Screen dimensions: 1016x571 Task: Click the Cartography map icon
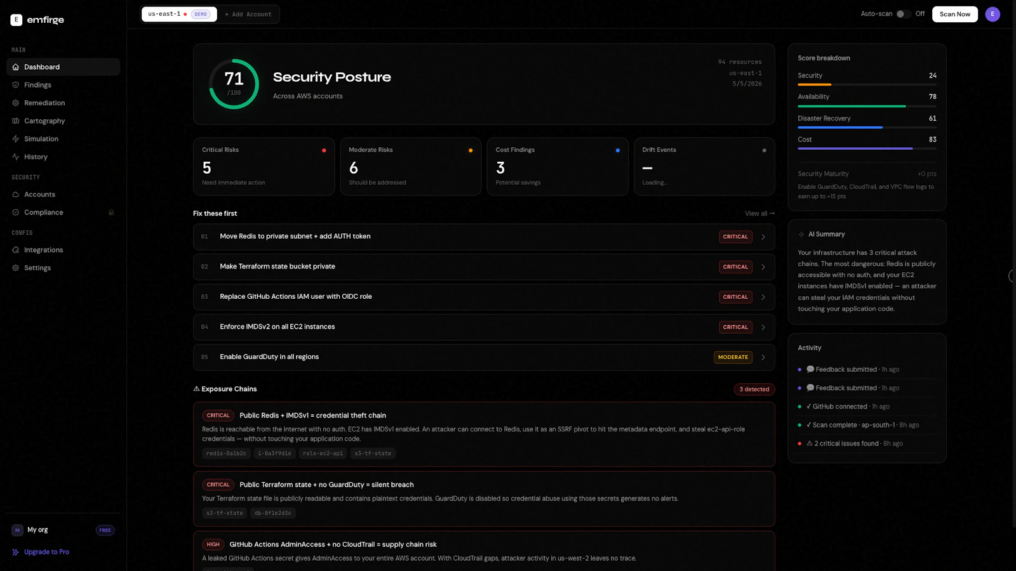(x=16, y=121)
